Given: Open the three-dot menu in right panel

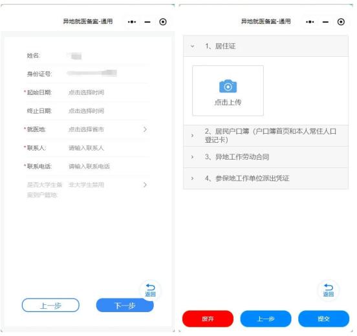Looking at the screenshot, I should point(310,22).
